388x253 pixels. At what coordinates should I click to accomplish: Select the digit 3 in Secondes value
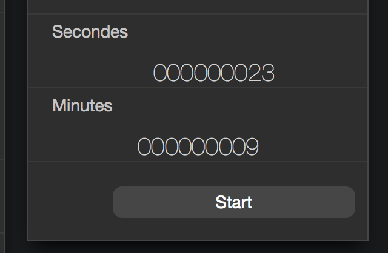click(269, 73)
